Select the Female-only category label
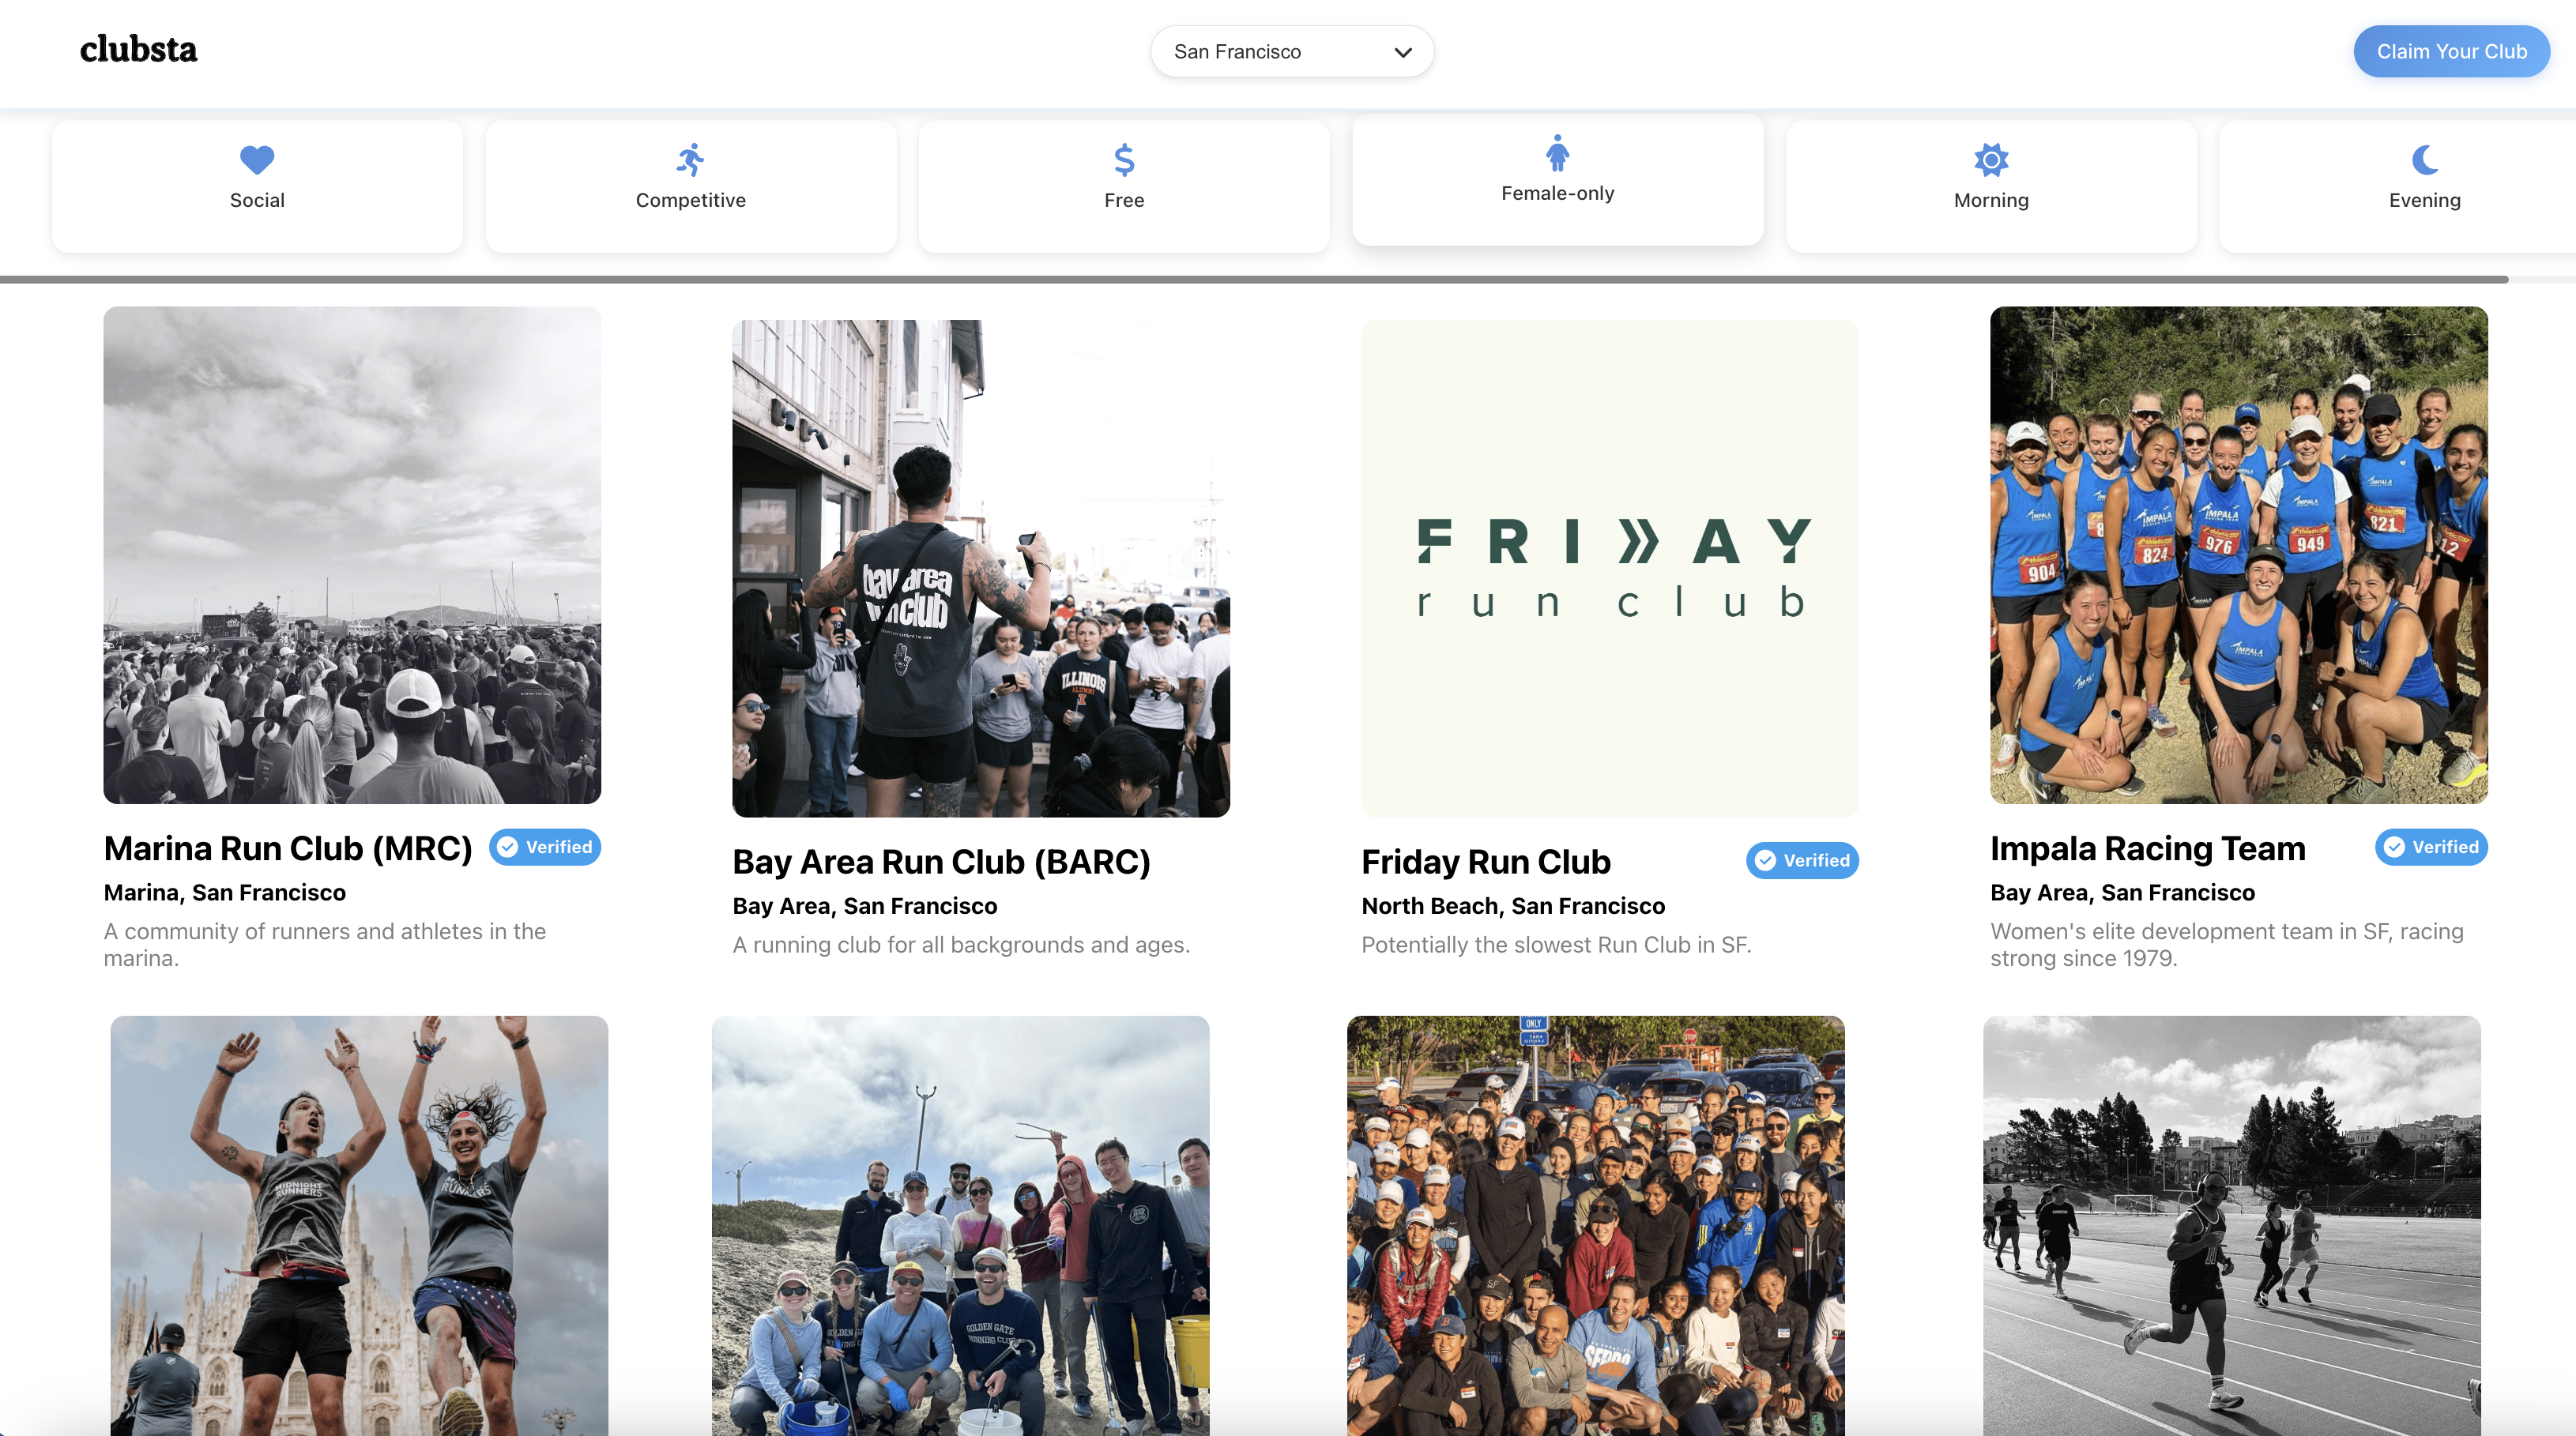This screenshot has height=1436, width=2576. [x=1557, y=193]
